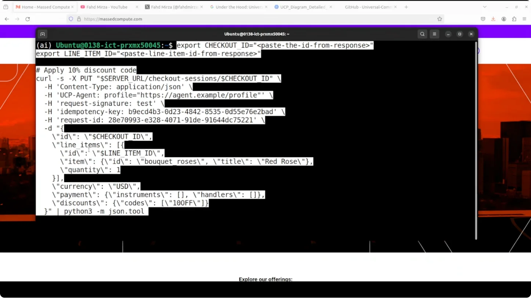The image size is (531, 298).
Task: Close the UCP_Diagram_Detailed tab
Action: [330, 7]
